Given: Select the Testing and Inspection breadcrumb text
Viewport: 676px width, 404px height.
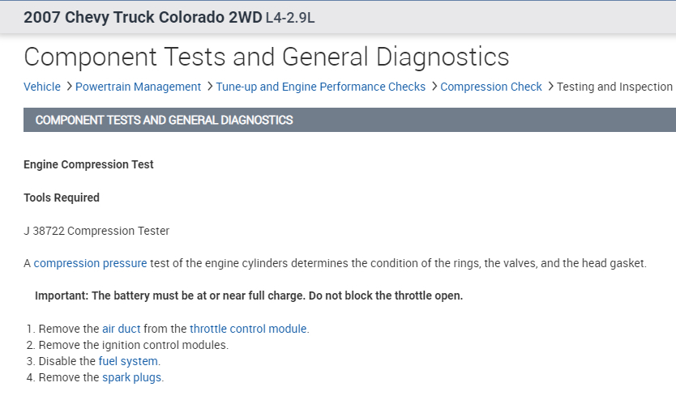Looking at the screenshot, I should coord(614,87).
